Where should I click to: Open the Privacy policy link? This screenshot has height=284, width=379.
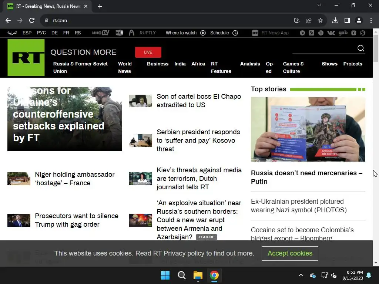[184, 253]
